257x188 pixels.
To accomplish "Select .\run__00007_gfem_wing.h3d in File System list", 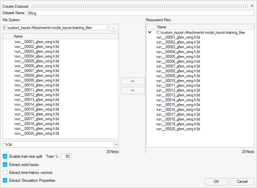I will [x=36, y=71].
